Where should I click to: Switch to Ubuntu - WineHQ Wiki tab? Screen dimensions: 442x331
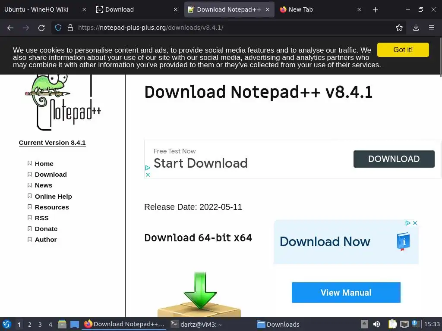click(x=36, y=9)
